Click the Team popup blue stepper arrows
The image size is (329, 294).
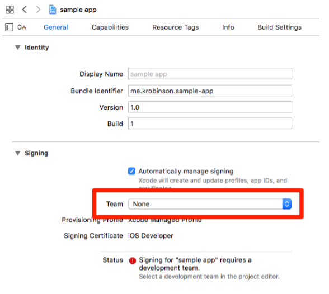click(287, 204)
